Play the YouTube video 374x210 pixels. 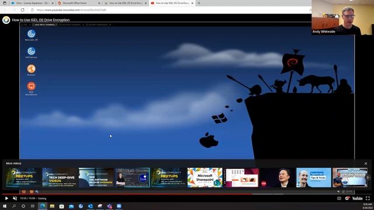[6, 198]
